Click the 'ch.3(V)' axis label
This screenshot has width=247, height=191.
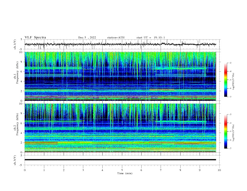[x=15, y=160]
